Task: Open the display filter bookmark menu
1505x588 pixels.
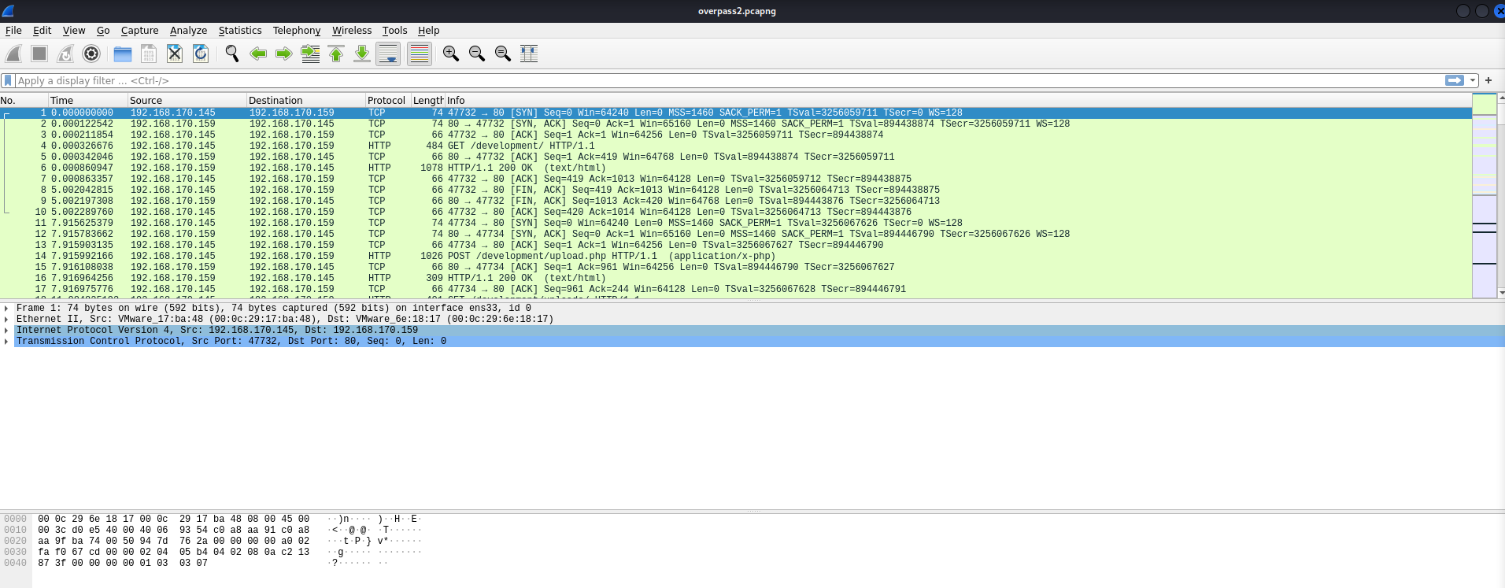Action: coord(8,80)
